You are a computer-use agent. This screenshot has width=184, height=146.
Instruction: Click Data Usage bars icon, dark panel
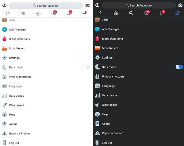[97, 95]
